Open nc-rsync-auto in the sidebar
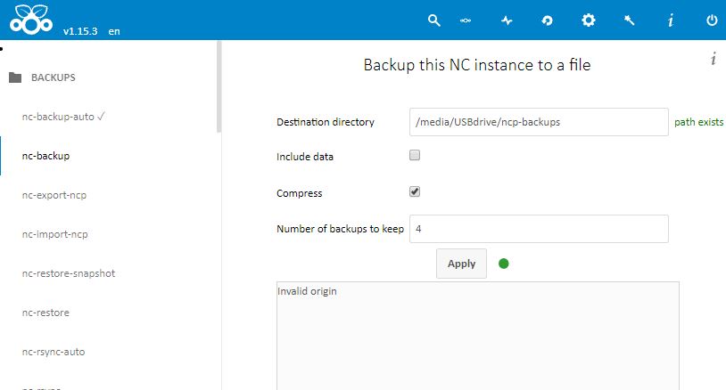This screenshot has width=726, height=390. pos(54,352)
